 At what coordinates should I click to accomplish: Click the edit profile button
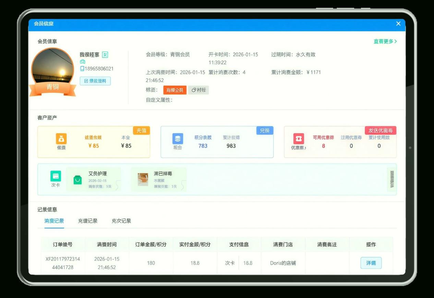point(95,81)
